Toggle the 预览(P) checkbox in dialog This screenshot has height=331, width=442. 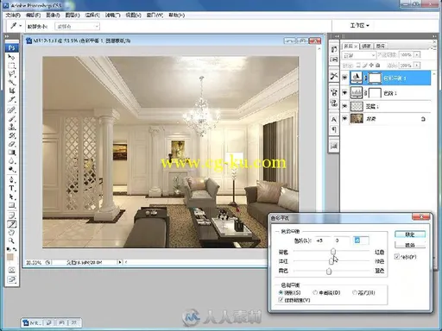(397, 257)
